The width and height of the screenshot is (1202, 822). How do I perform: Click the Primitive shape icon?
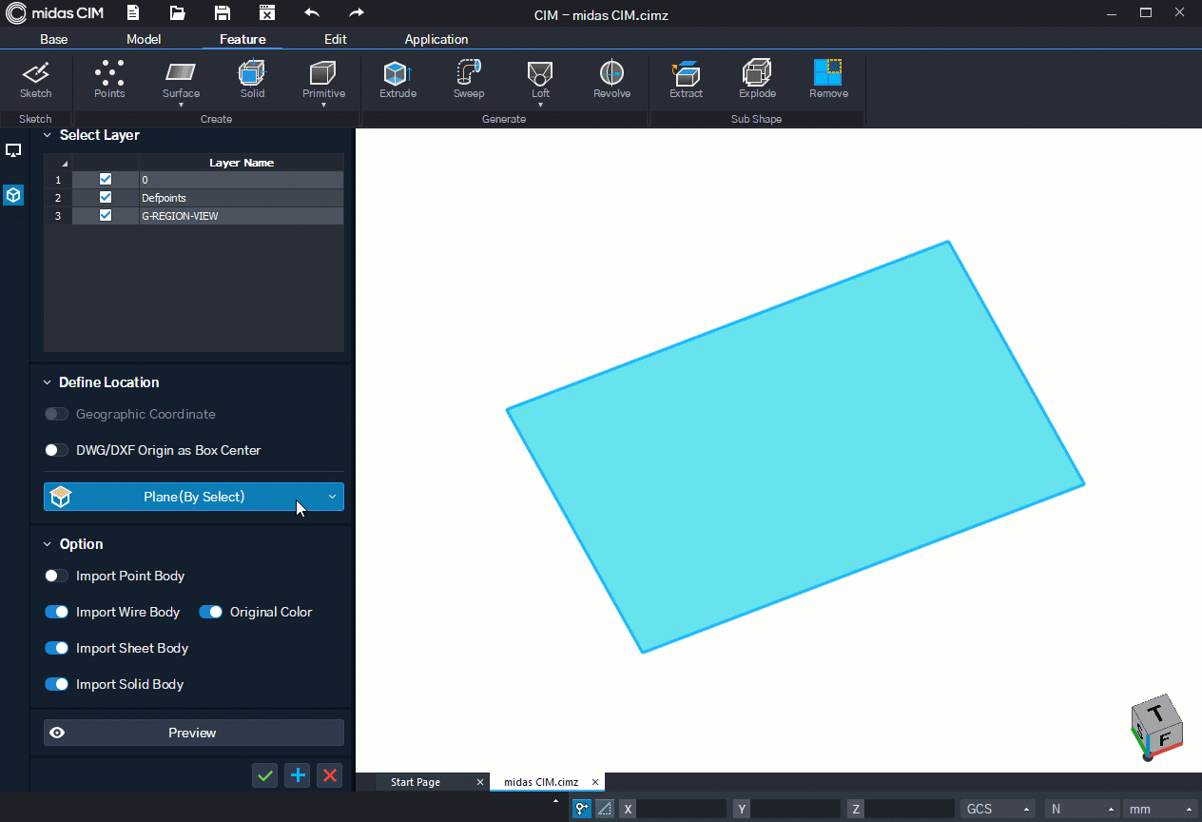click(x=323, y=73)
